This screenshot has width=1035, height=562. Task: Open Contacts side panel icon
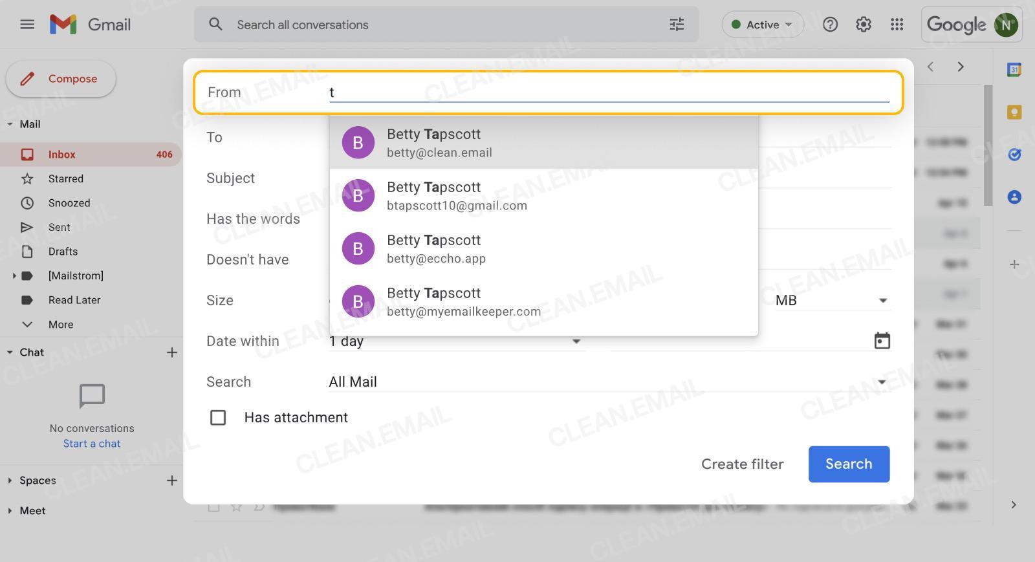tap(1014, 197)
